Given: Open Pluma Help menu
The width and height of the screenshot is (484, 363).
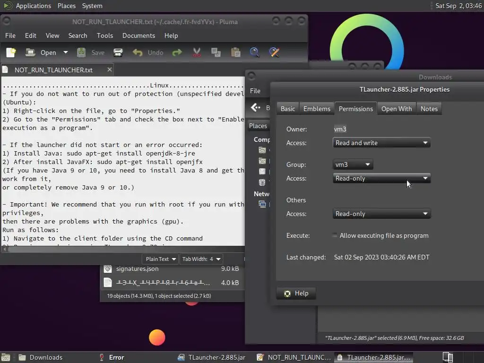Looking at the screenshot, I should [x=171, y=35].
